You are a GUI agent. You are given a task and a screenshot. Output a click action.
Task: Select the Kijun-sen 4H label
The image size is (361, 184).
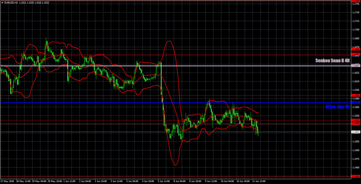click(x=338, y=106)
